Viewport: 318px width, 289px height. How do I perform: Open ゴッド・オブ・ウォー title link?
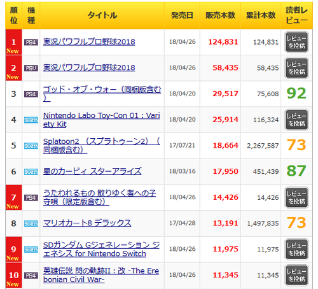102,94
